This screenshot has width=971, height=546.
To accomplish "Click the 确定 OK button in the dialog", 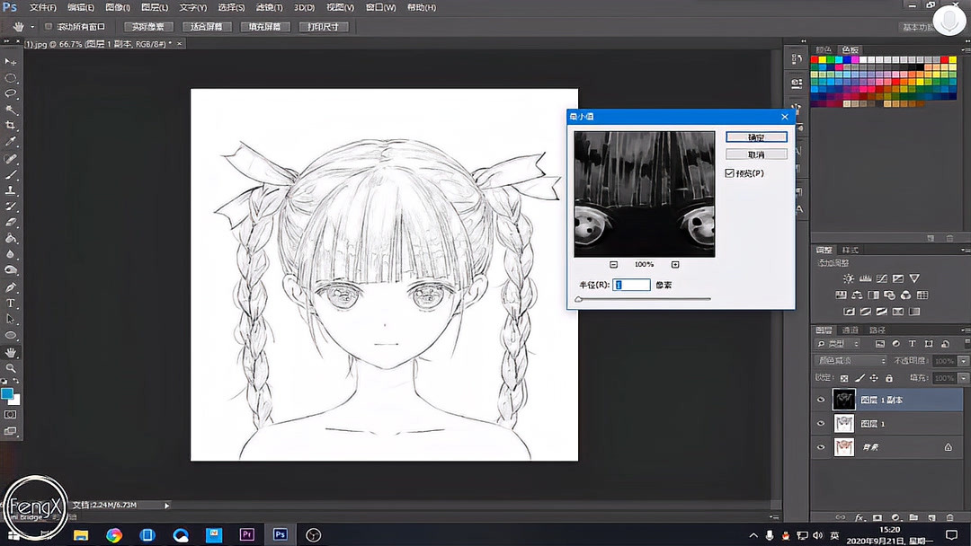I will [x=755, y=136].
